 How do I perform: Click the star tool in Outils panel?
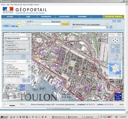click(113, 51)
